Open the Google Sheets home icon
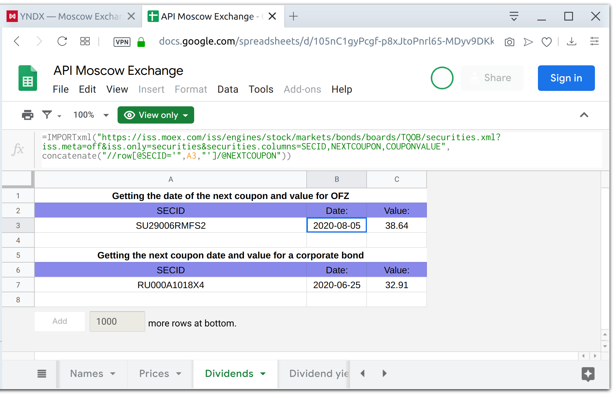Image resolution: width=616 pixels, height=398 pixels. 28,78
